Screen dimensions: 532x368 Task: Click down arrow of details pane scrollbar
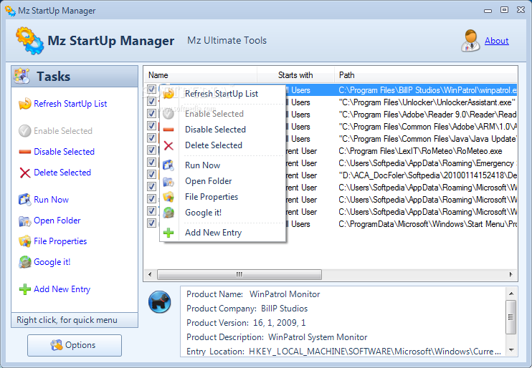coord(511,349)
